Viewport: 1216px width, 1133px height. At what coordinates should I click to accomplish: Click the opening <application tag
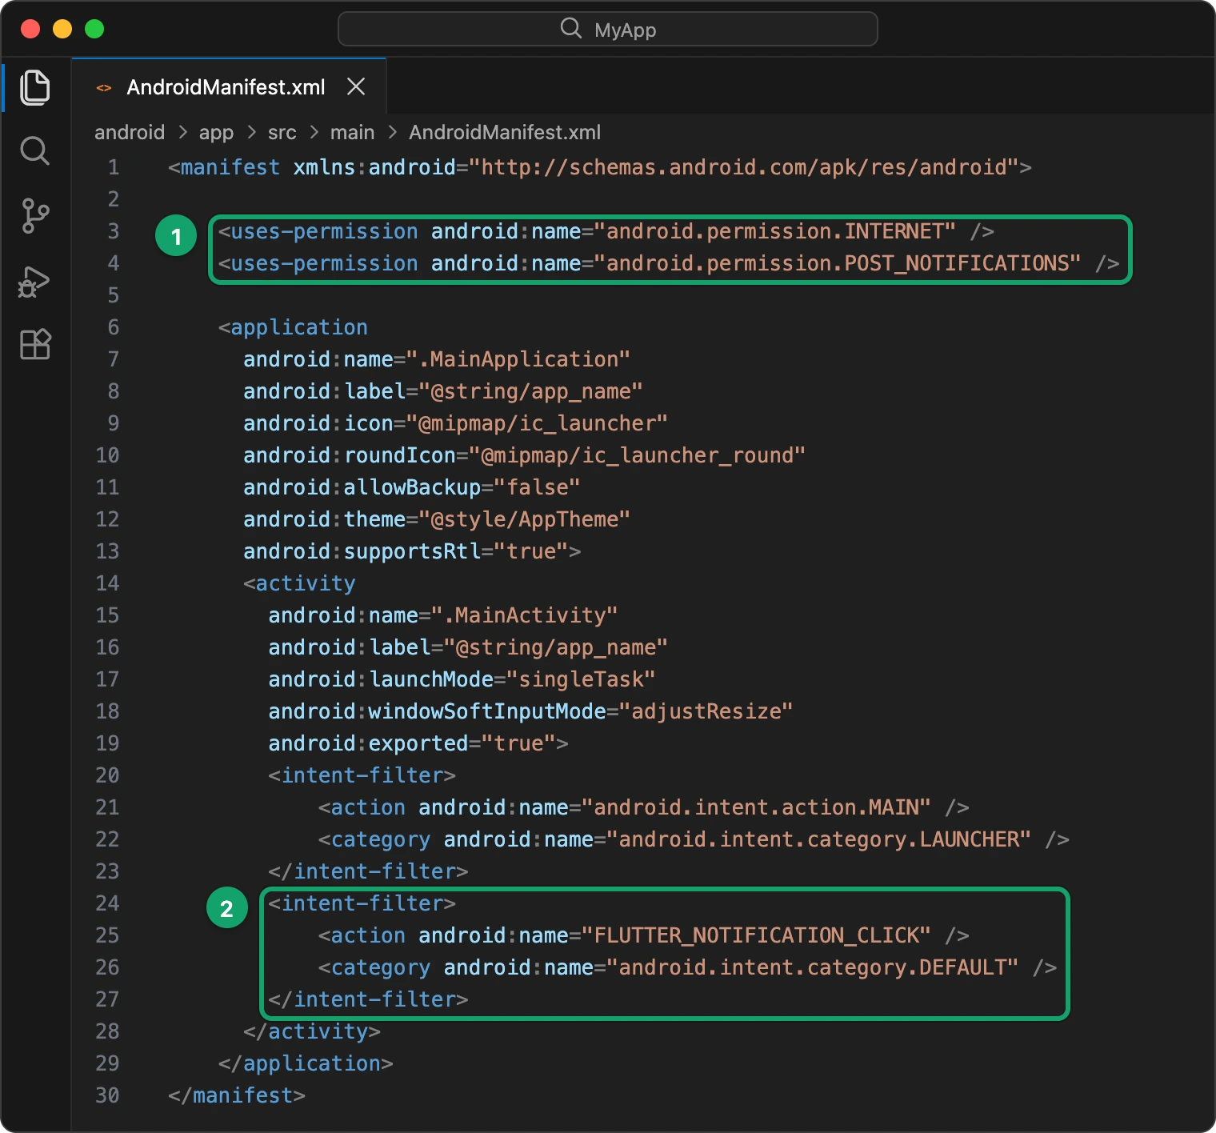[293, 327]
